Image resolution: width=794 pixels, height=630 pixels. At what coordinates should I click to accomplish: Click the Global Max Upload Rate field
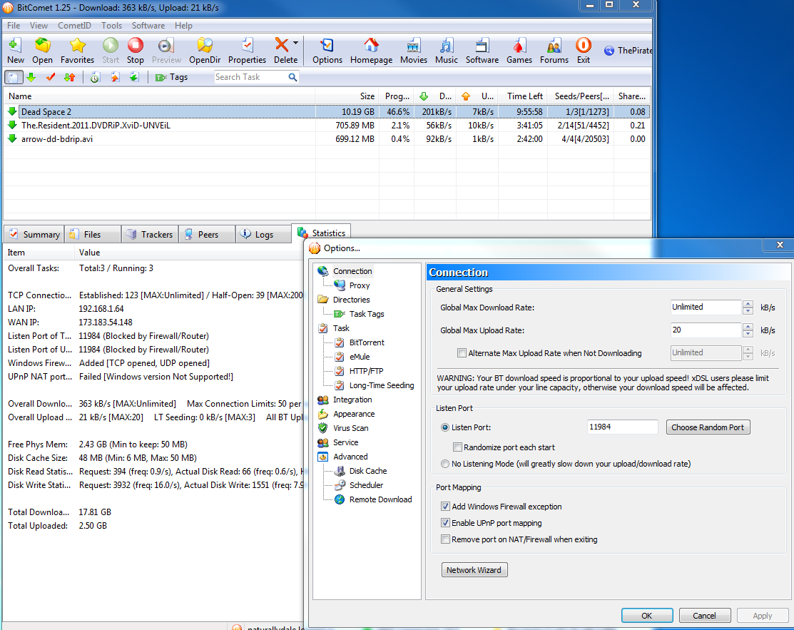706,330
